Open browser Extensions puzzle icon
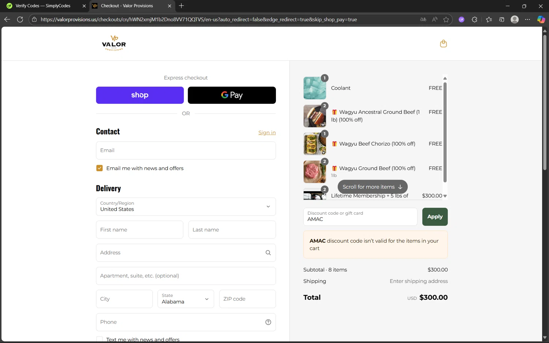 [474, 19]
